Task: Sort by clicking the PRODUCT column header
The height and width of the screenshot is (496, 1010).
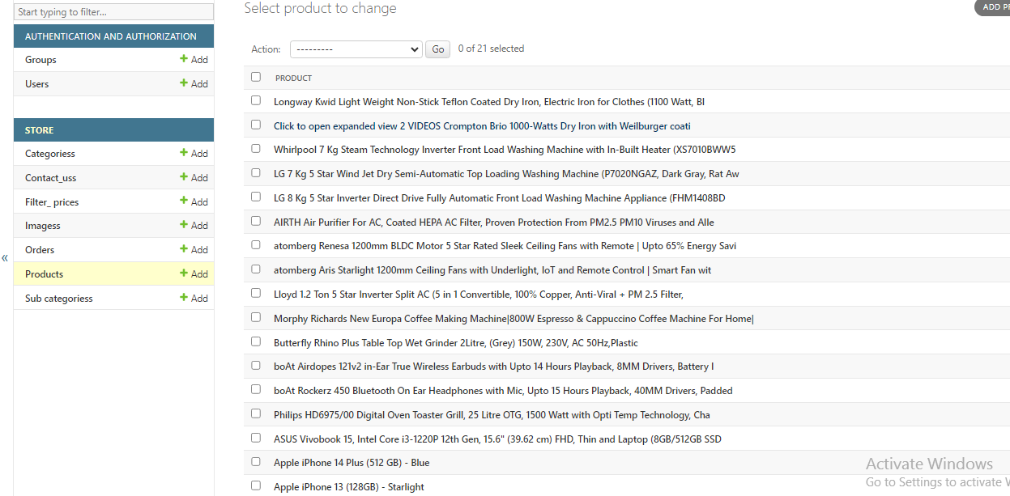Action: (x=293, y=78)
